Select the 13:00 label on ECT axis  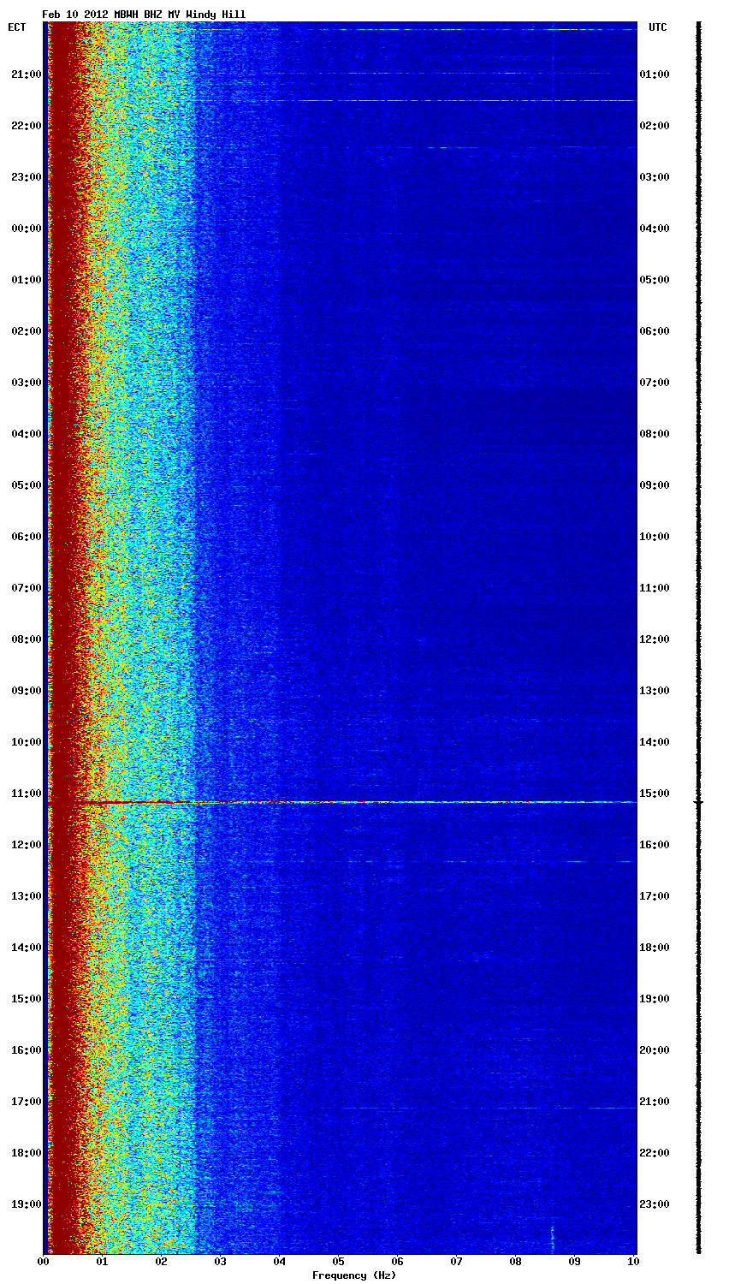[26, 896]
